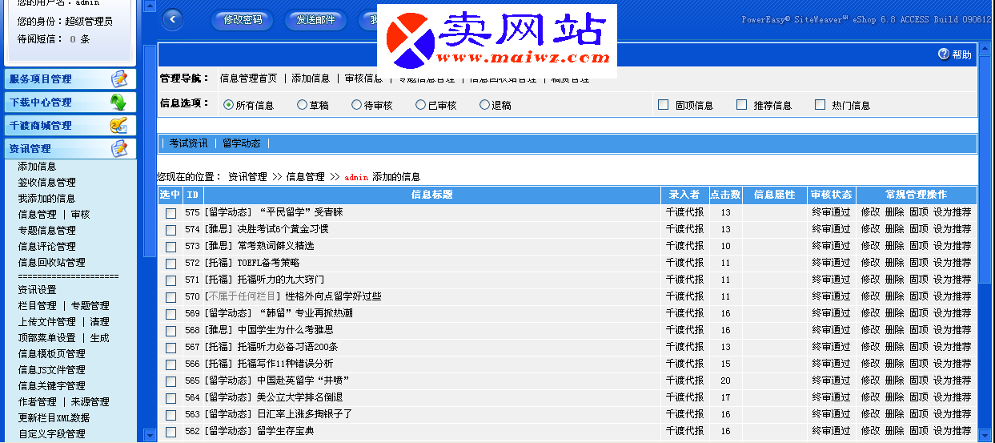Tick the checkbox for row ID 572
This screenshot has width=995, height=443.
click(x=171, y=264)
